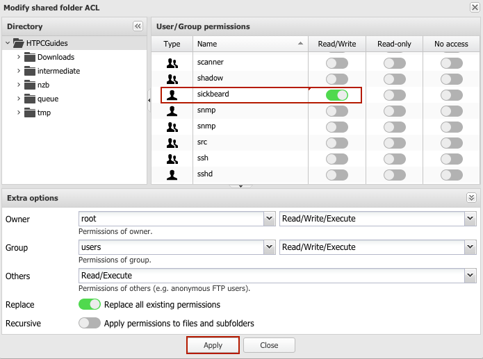Enable Read-only for shadow user

394,78
